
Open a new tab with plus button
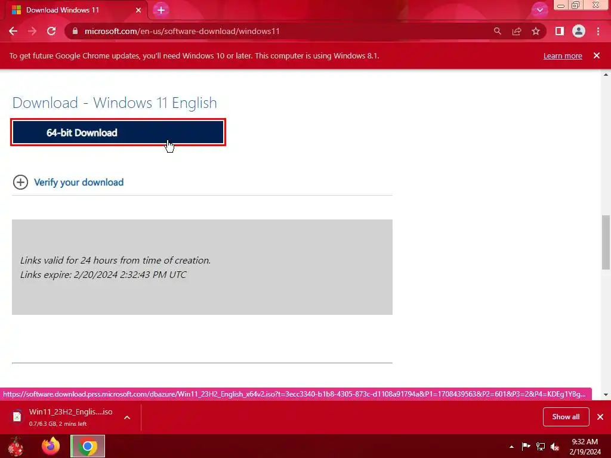click(x=161, y=10)
